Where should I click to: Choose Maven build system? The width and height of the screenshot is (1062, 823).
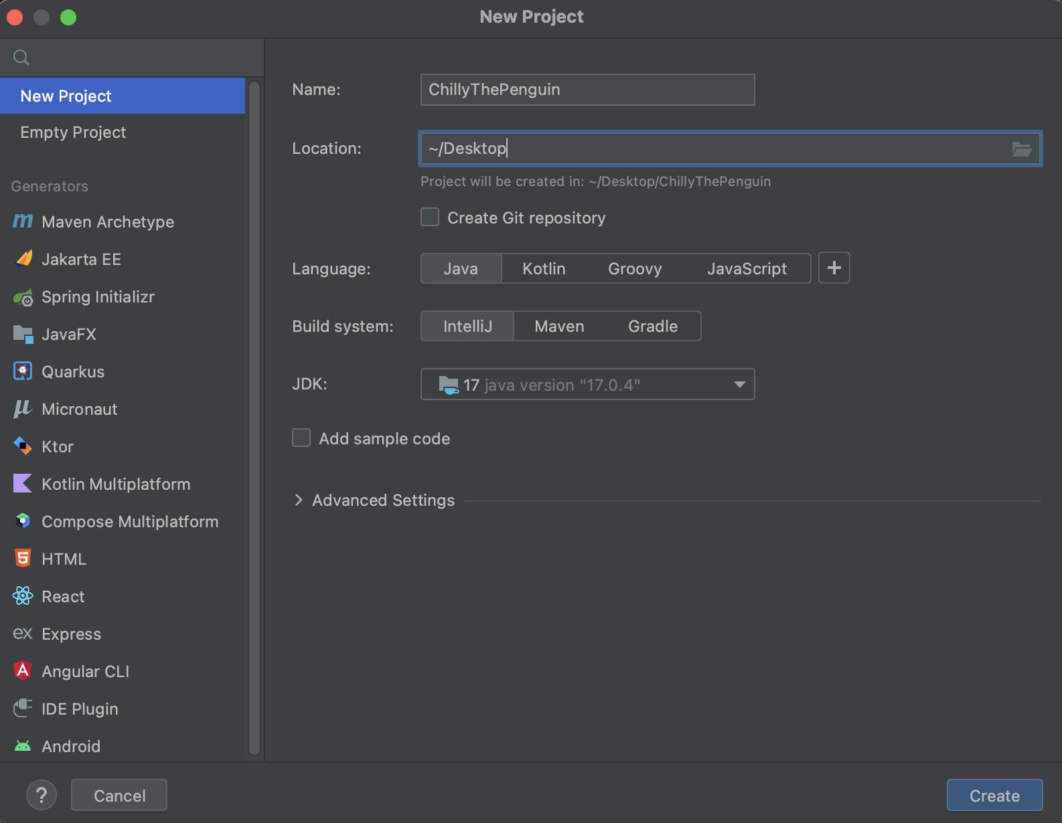pyautogui.click(x=559, y=326)
